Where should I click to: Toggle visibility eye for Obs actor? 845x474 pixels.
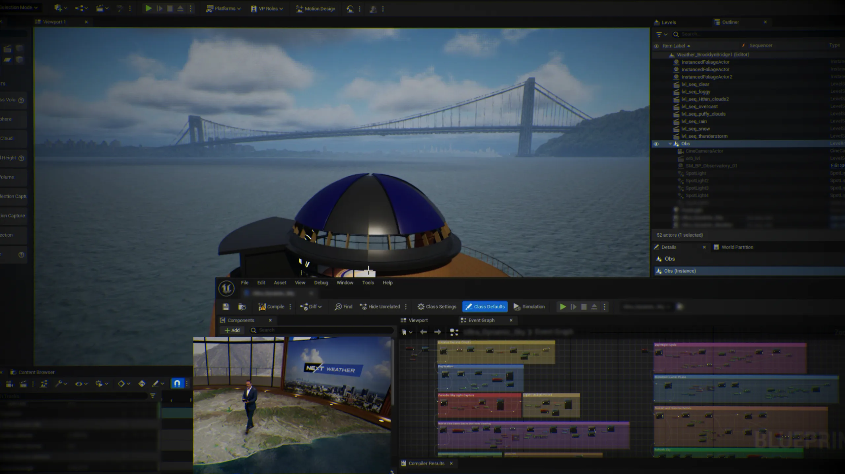click(x=656, y=144)
